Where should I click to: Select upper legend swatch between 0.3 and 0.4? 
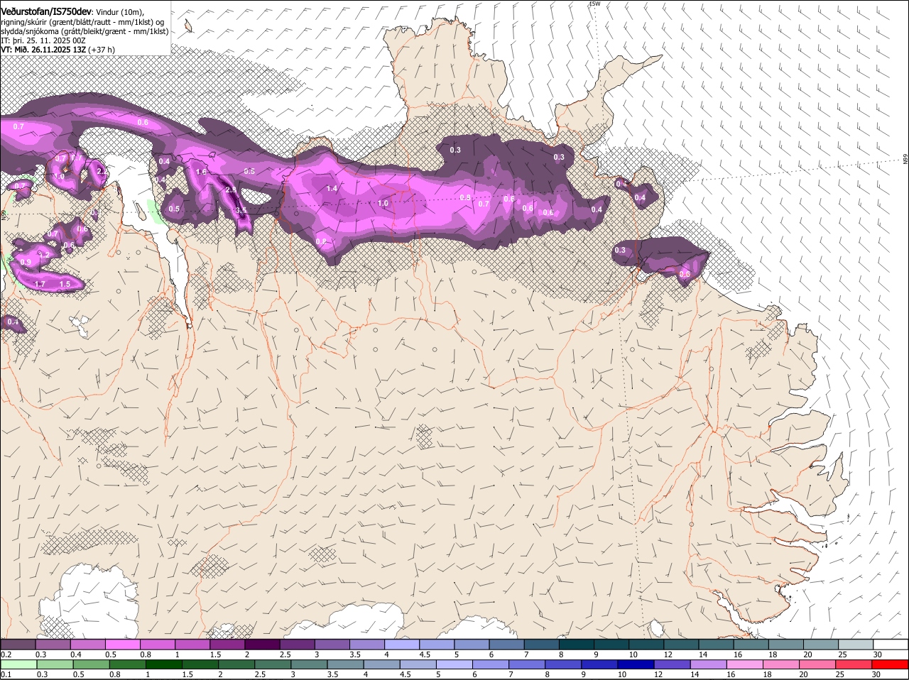[x=53, y=644]
